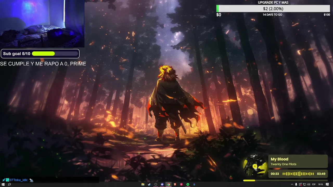Viewport: 333px width, 187px height.
Task: Open the Windows Start menu
Action: (x=3, y=184)
